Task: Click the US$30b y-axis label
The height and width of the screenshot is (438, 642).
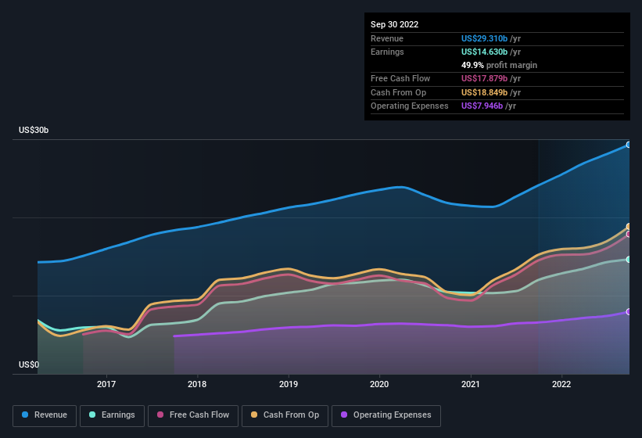Action: tap(34, 130)
